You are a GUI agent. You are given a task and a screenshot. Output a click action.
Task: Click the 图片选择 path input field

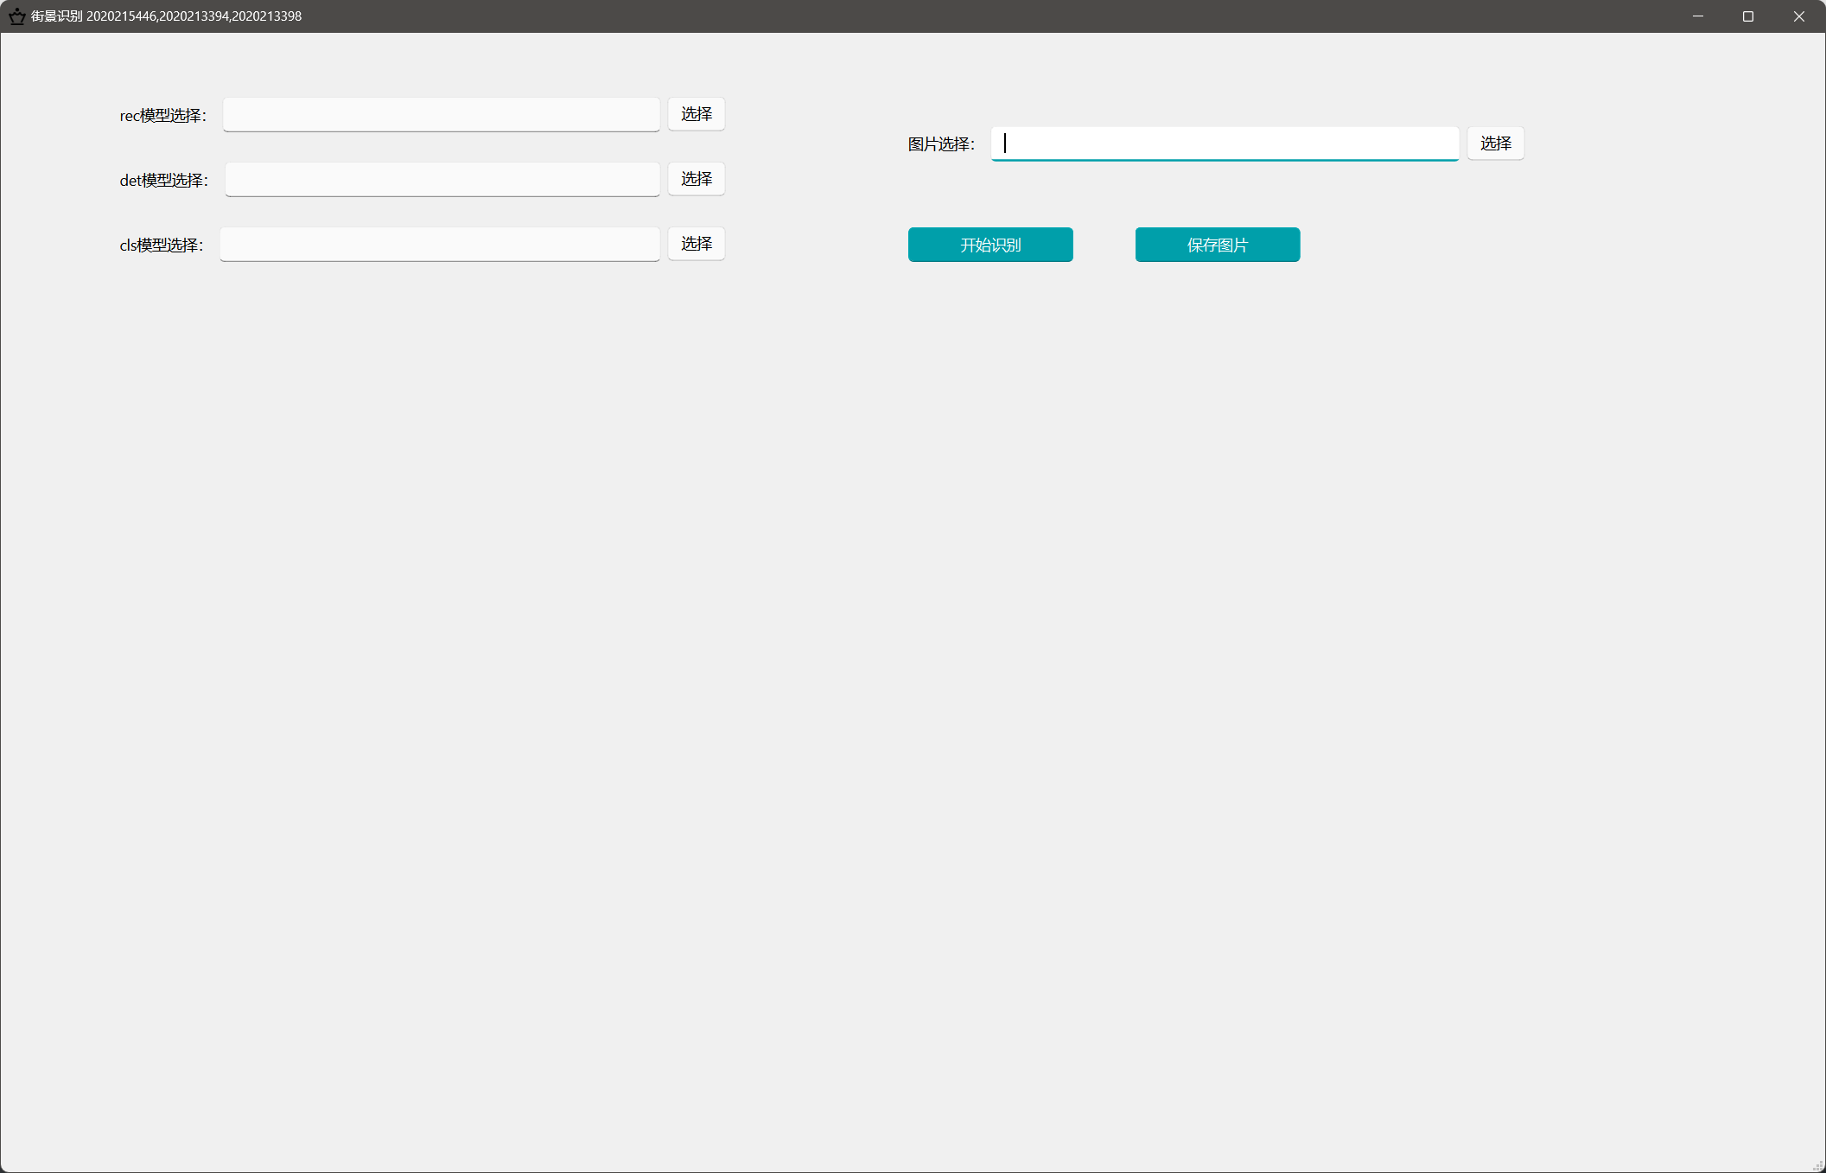[1224, 143]
